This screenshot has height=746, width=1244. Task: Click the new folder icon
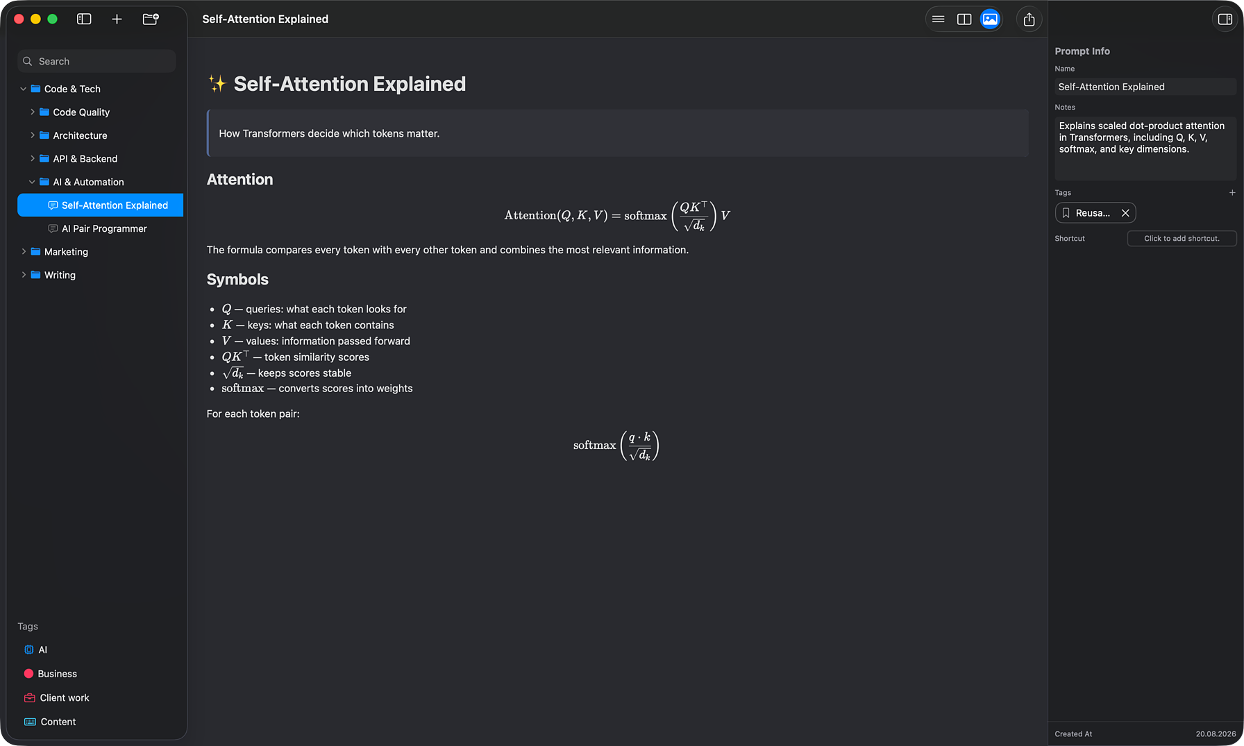pos(151,19)
